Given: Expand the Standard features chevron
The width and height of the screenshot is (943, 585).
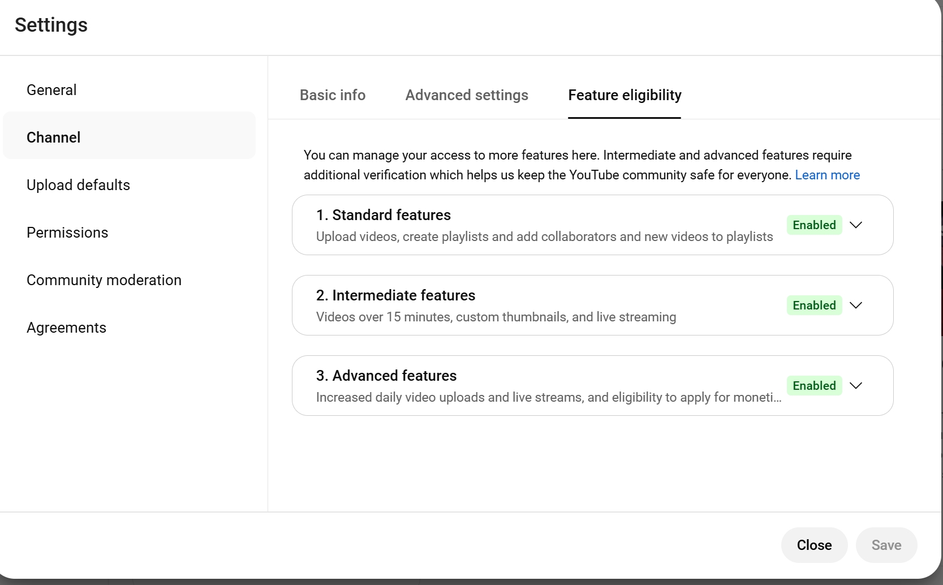Looking at the screenshot, I should pos(856,225).
